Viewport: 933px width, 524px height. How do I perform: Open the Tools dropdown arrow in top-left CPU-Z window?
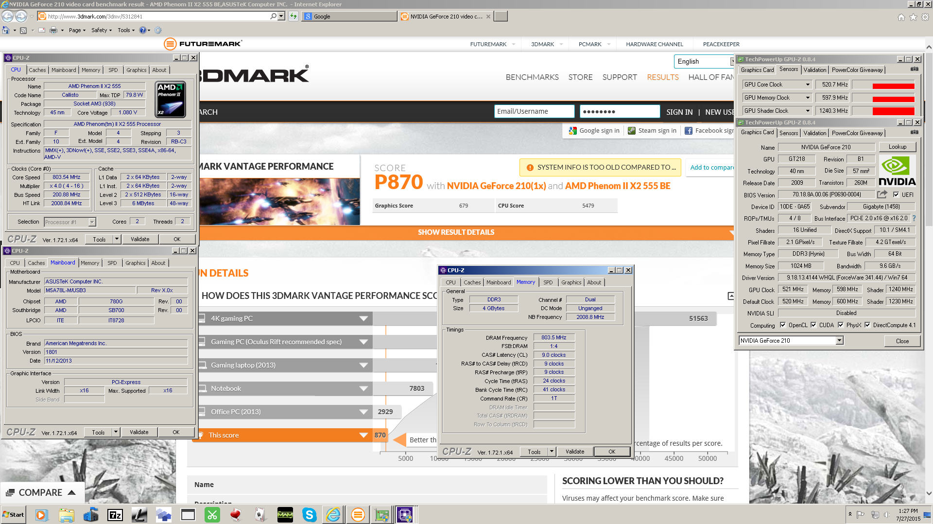(x=117, y=239)
